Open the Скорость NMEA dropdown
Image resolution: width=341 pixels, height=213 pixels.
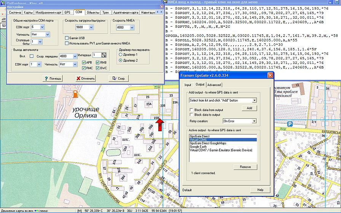132,28
